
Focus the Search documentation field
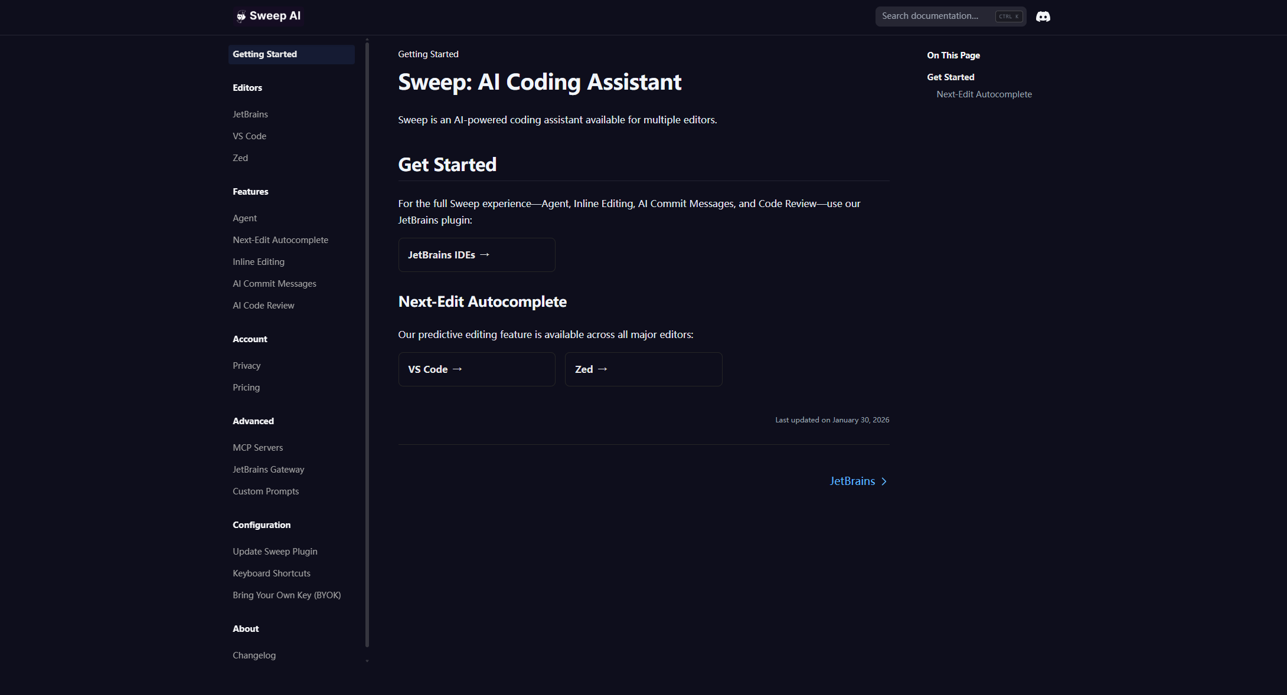(950, 17)
